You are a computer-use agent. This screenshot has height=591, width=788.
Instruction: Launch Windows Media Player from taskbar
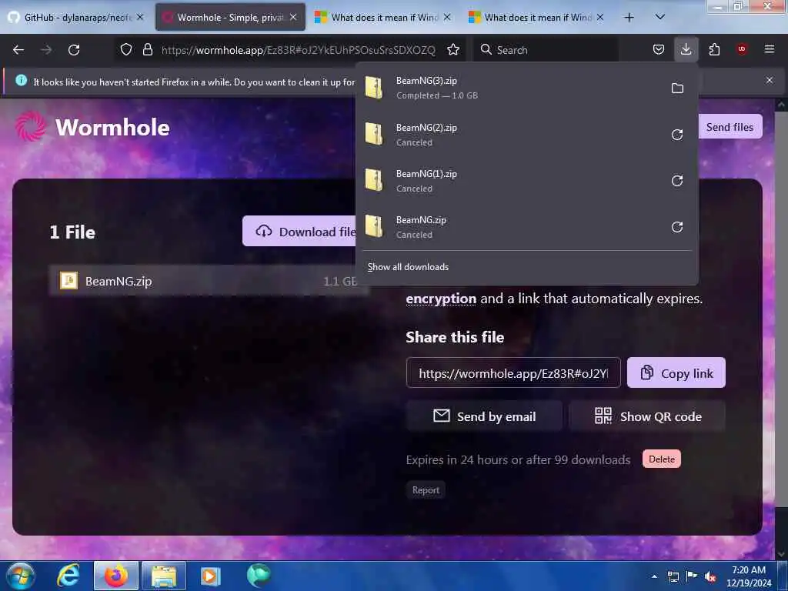[211, 576]
